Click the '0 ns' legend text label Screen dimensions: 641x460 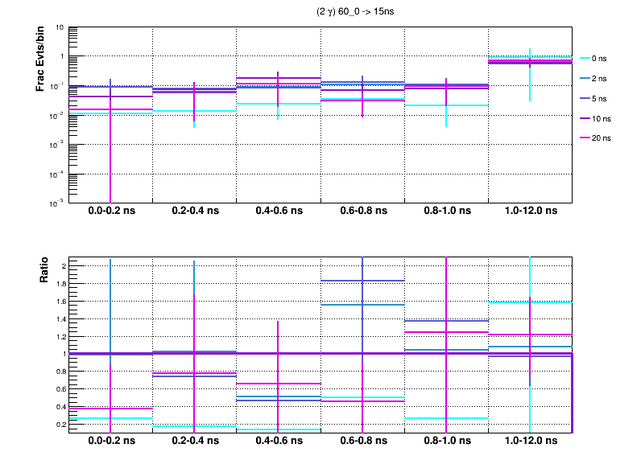[x=599, y=59]
